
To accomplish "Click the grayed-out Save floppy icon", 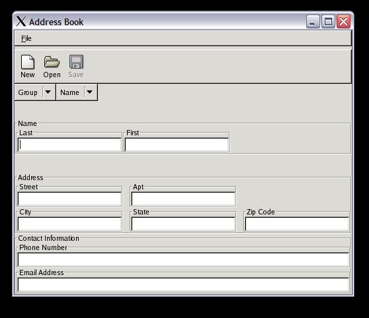I will 76,62.
